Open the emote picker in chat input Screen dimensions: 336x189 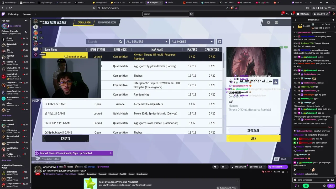333,180
